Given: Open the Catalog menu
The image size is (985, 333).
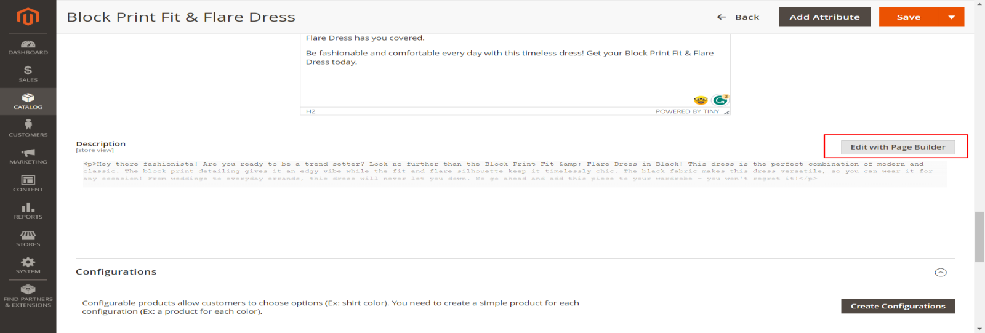Looking at the screenshot, I should click(28, 102).
